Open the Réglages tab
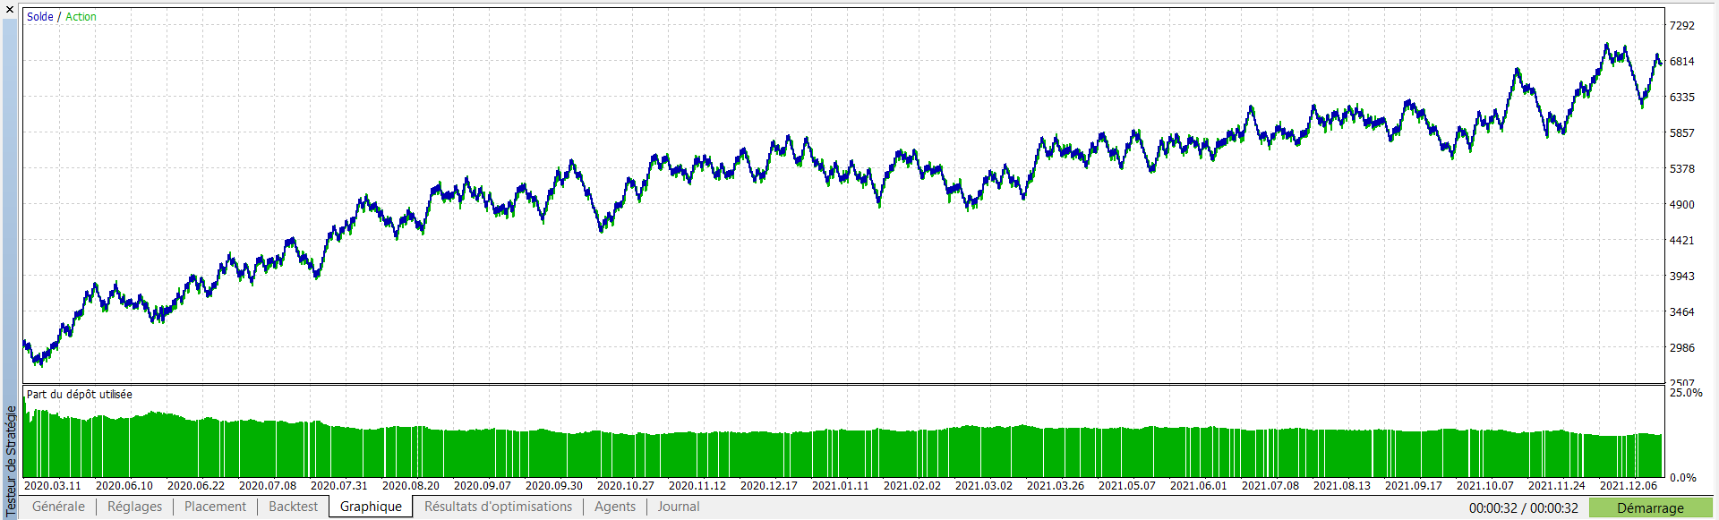The width and height of the screenshot is (1719, 520). pos(135,507)
